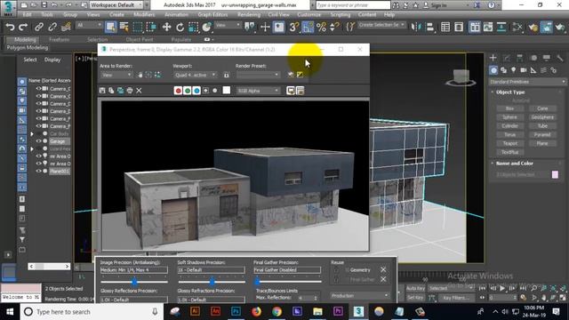Screen dimensions: 569x320
Task: Click the Teapot primitive button
Action: [509, 143]
